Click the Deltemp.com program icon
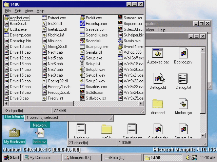 [x=6, y=35]
